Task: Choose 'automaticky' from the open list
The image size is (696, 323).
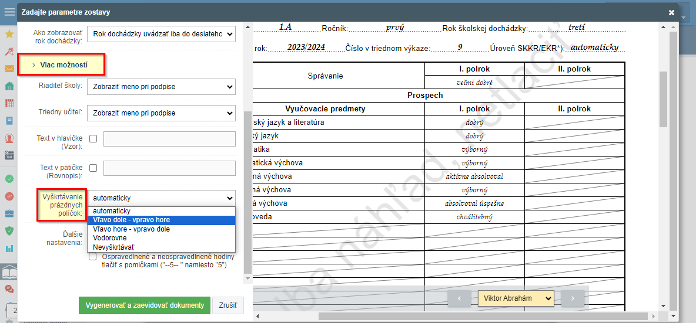Action: tap(161, 211)
